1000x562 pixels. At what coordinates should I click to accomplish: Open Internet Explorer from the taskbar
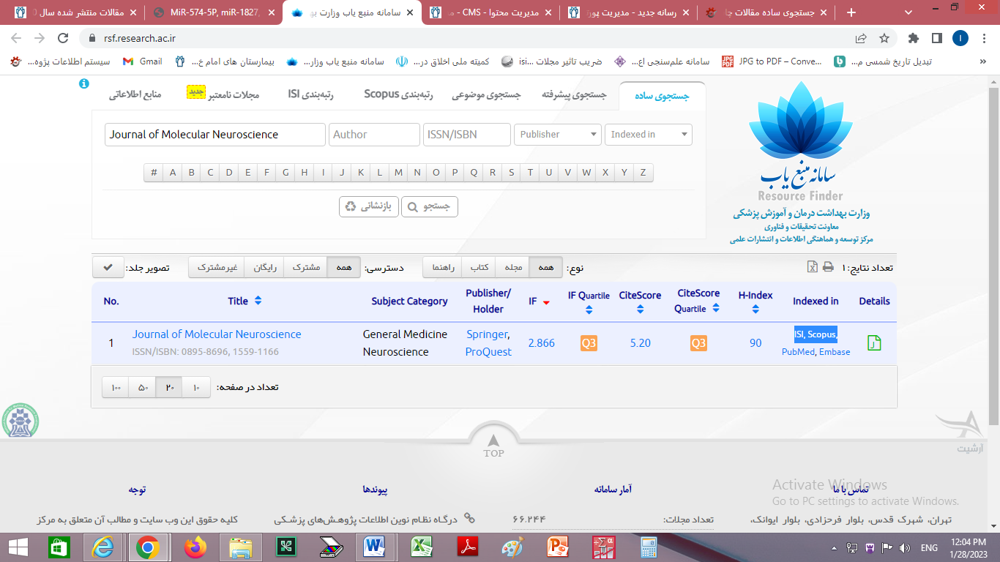tap(104, 547)
